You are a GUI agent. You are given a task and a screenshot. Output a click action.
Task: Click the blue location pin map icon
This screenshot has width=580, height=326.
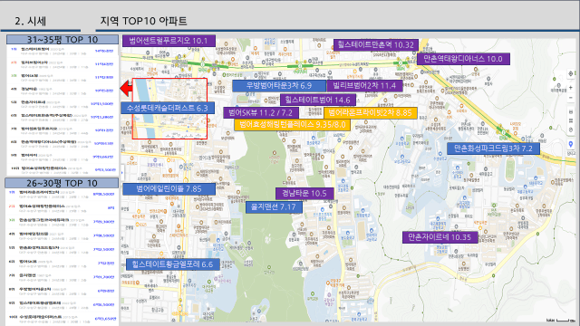[x=571, y=144]
